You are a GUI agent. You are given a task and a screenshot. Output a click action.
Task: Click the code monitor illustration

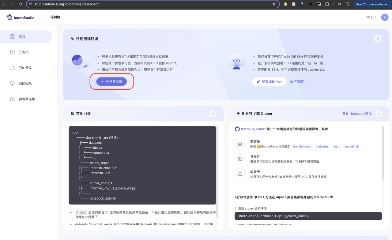(236, 62)
